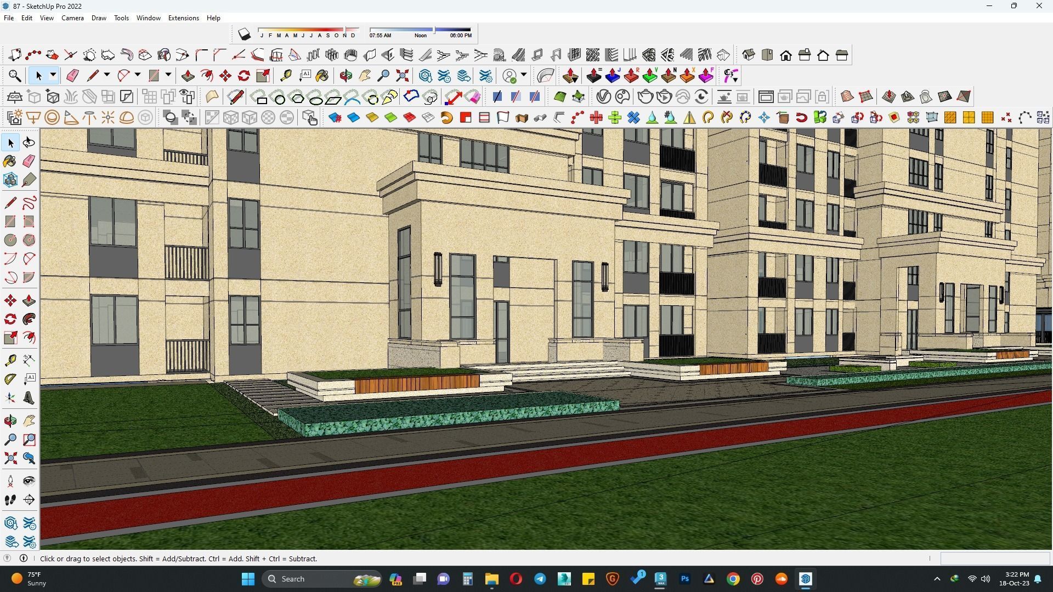The height and width of the screenshot is (592, 1053).
Task: Select the Sandbox Flip Edge tool
Action: [963, 97]
